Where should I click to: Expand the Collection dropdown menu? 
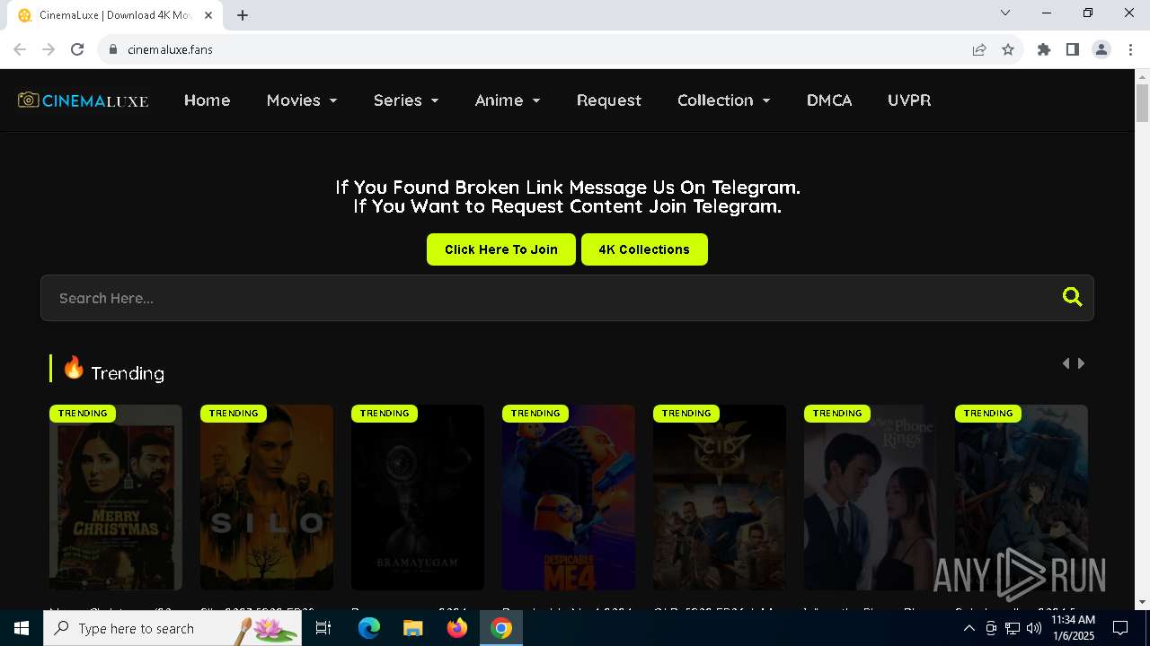tap(724, 100)
